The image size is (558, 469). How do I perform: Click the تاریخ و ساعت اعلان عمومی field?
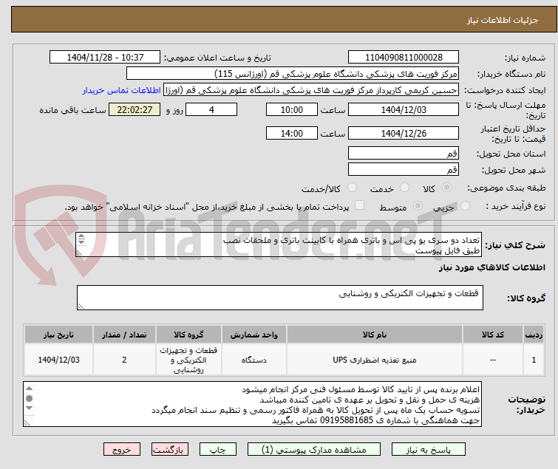pos(105,58)
